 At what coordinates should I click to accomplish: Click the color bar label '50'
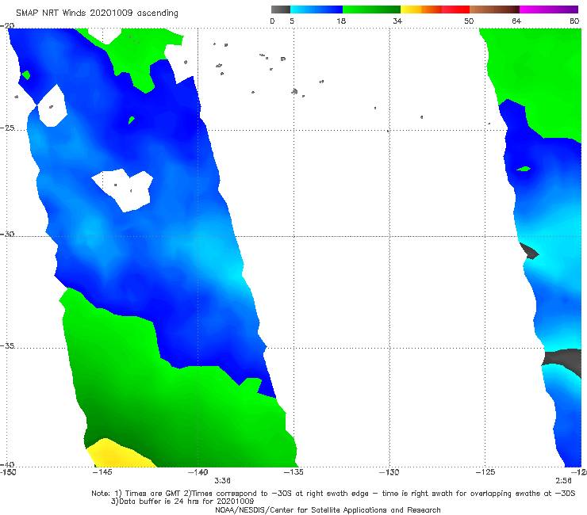click(469, 21)
